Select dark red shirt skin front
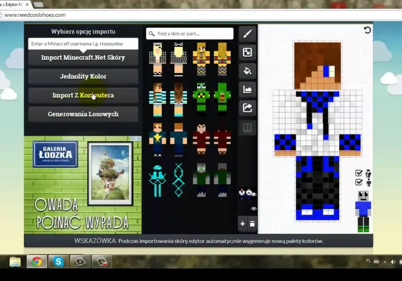Screen dimensions: 402x281 click(x=201, y=139)
